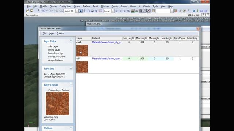Open the undo history dropdown arrow

(47, 11)
